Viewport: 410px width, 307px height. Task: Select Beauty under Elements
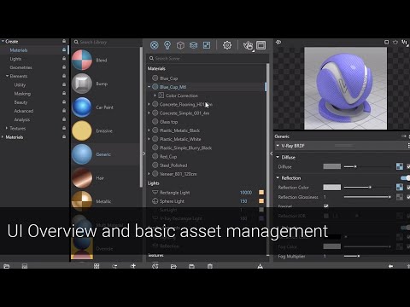[20, 102]
